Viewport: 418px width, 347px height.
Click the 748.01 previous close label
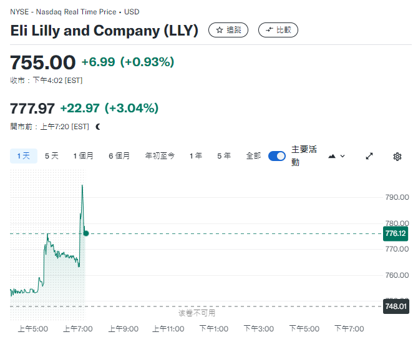tap(396, 306)
